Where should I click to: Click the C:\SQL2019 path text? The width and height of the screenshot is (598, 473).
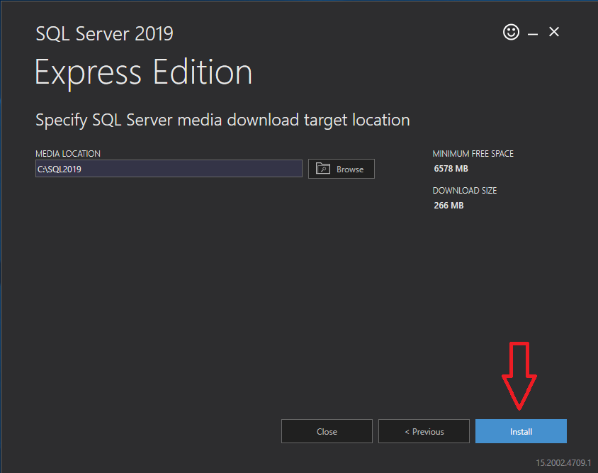click(x=60, y=169)
